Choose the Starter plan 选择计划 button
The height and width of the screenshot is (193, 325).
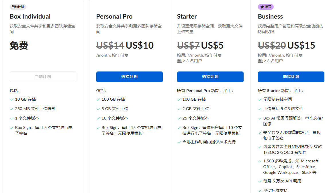tap(210, 77)
